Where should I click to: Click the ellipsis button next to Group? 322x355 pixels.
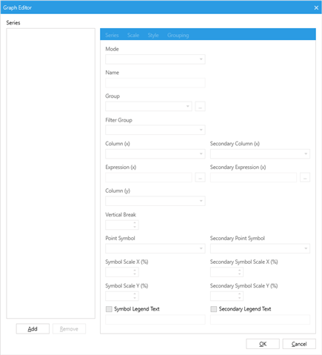[x=200, y=107]
